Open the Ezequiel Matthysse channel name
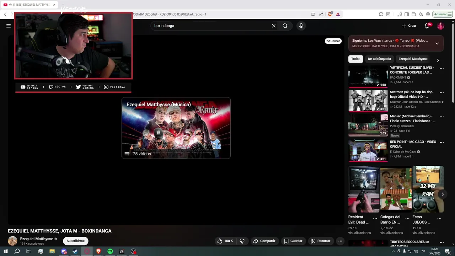The width and height of the screenshot is (455, 256). [x=37, y=239]
